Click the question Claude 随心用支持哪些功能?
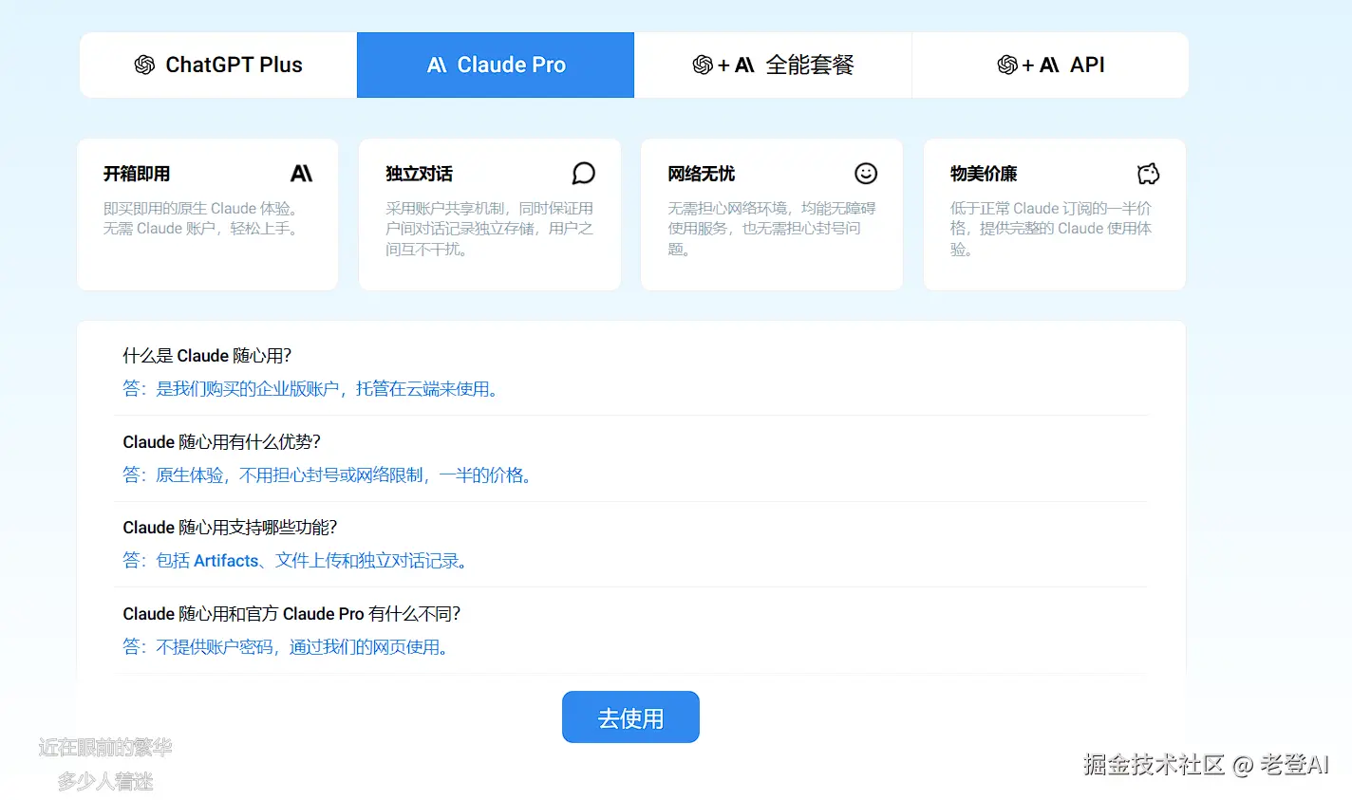This screenshot has height=800, width=1352. click(230, 528)
